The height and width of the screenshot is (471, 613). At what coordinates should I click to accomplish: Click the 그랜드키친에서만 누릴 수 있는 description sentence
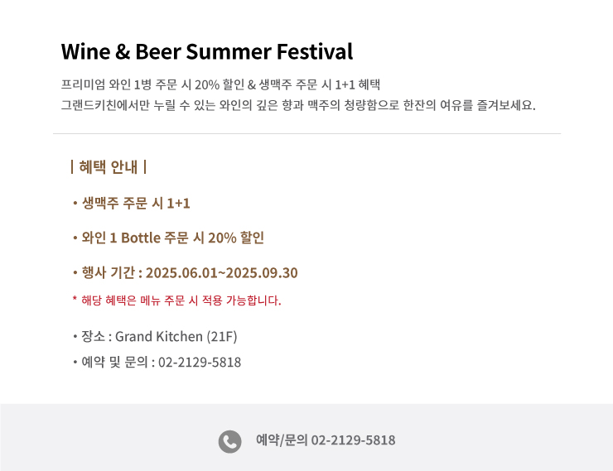(298, 105)
